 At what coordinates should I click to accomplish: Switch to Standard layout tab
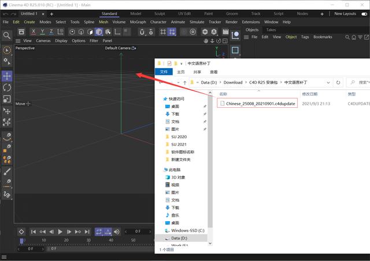point(109,14)
